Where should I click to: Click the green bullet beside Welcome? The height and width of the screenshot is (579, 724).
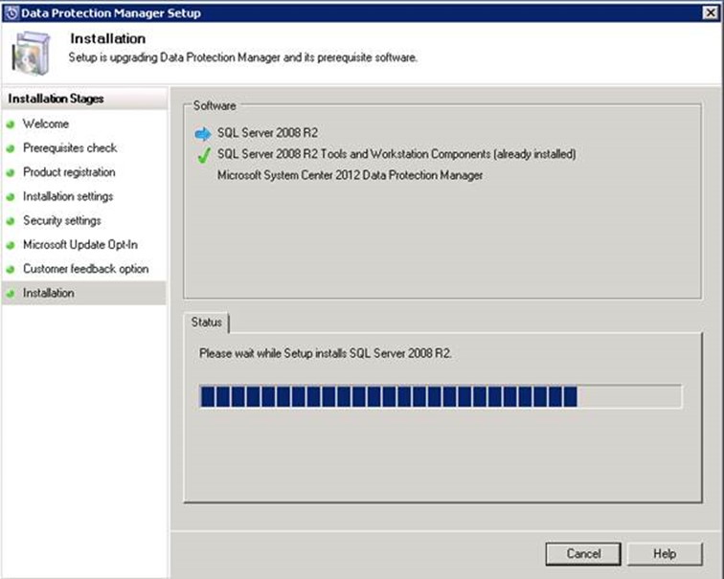click(11, 124)
